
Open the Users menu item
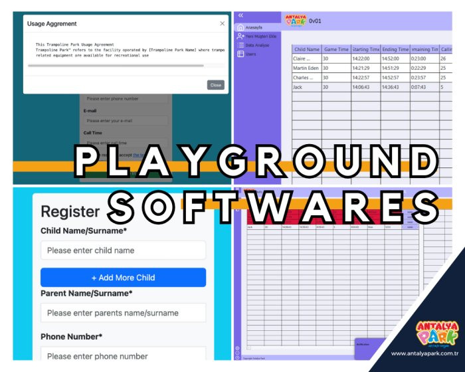click(x=250, y=54)
